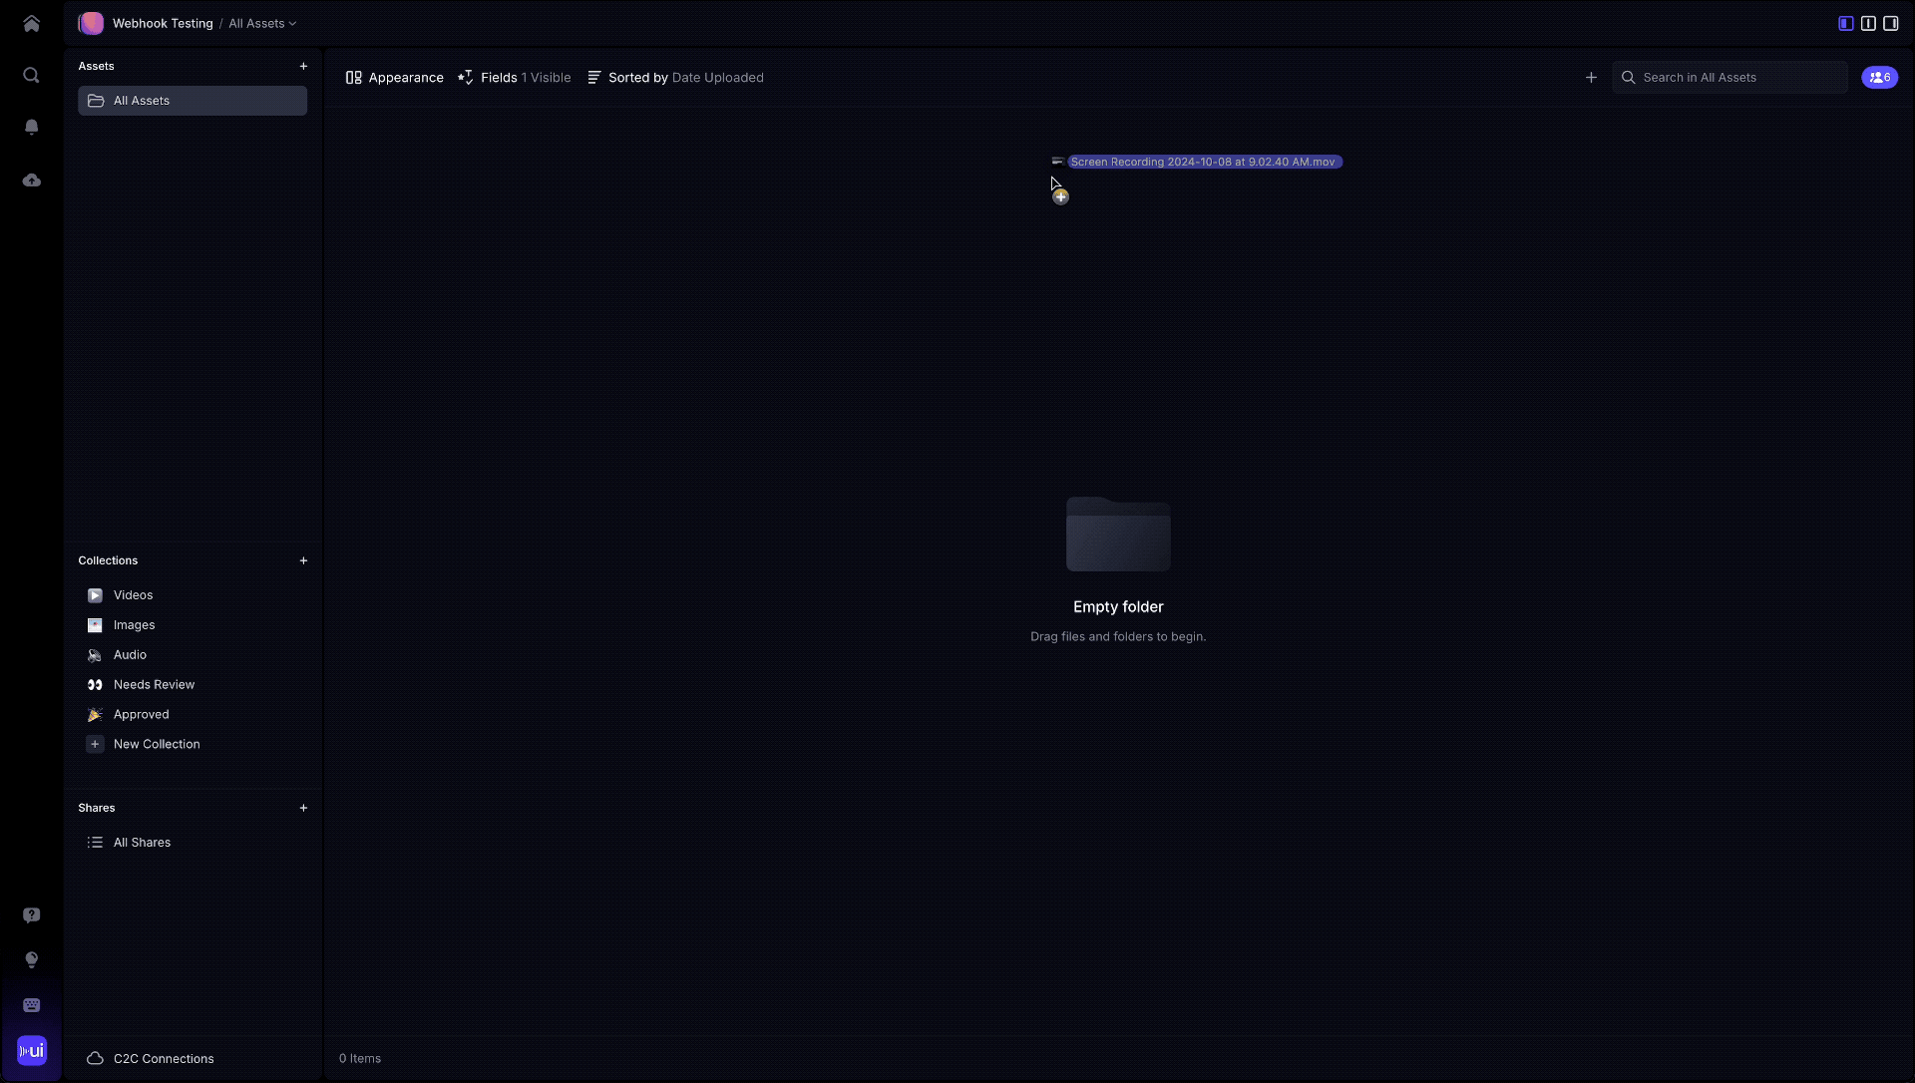
Task: Open notifications bell icon
Action: tap(31, 127)
